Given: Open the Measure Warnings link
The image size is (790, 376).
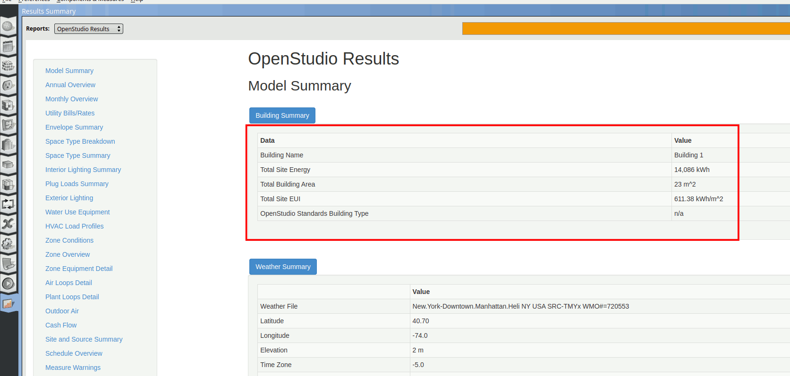Looking at the screenshot, I should 73,368.
